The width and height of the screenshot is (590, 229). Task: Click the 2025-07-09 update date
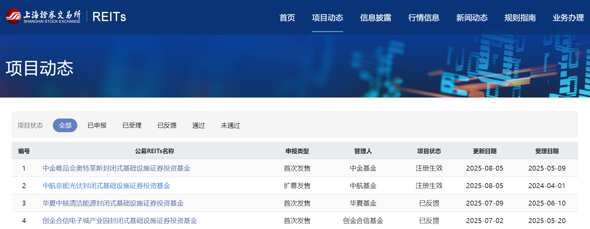pos(485,203)
